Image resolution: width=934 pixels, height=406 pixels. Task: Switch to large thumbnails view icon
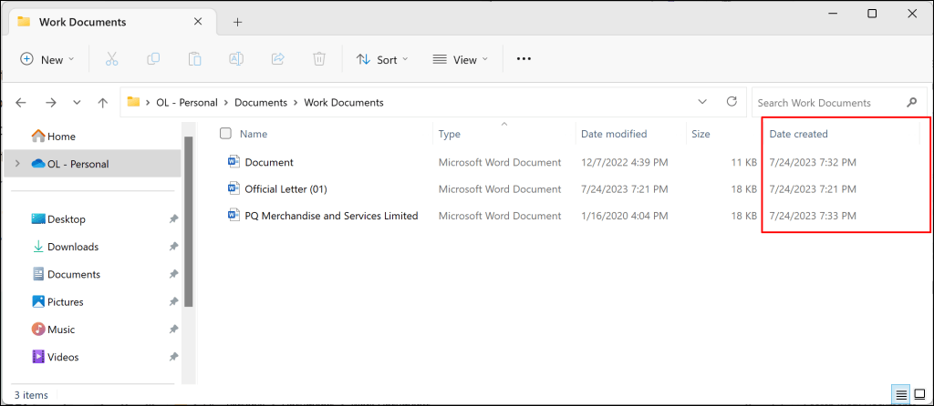tap(920, 394)
